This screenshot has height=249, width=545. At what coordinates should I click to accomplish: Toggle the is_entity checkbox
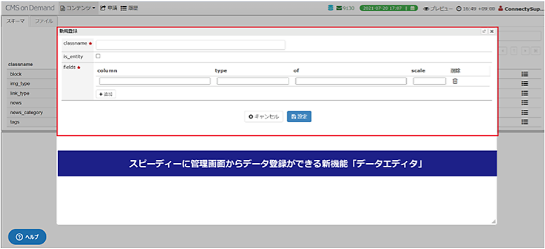coord(98,56)
